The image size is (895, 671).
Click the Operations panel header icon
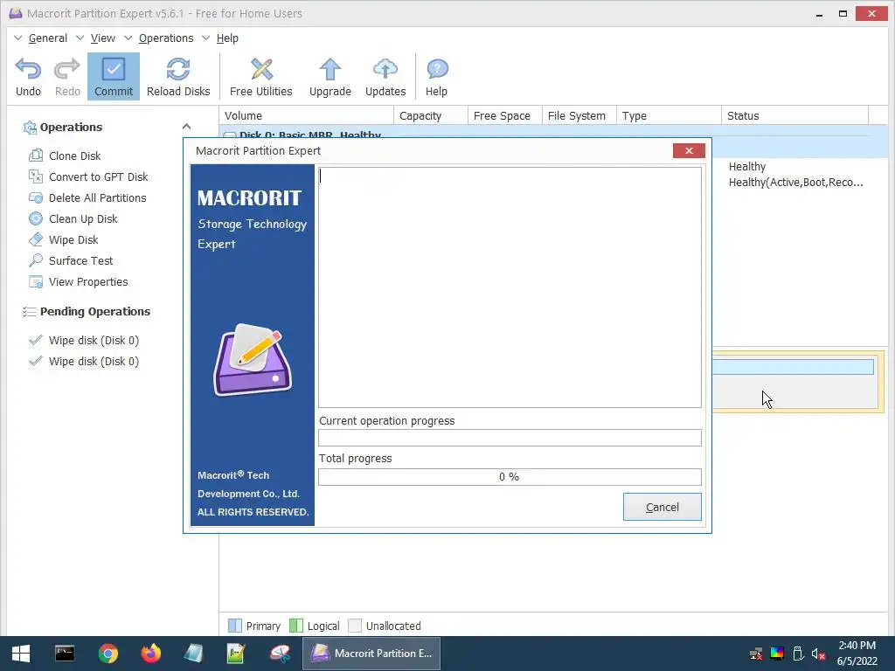30,128
